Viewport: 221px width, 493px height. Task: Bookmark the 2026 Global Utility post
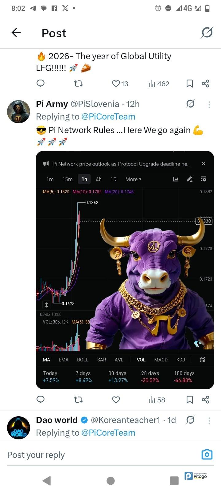[x=190, y=84]
